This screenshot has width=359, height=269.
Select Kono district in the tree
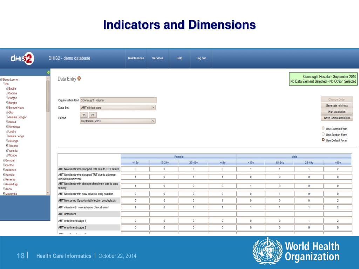8,189
